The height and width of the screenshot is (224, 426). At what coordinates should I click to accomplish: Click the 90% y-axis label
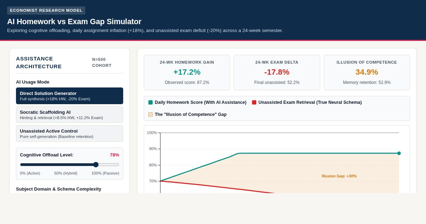pos(153,149)
